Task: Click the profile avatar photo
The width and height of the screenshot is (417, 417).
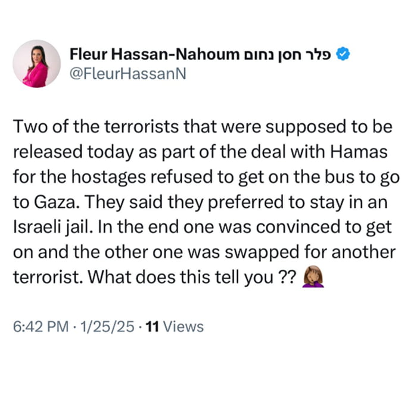Action: tap(36, 64)
